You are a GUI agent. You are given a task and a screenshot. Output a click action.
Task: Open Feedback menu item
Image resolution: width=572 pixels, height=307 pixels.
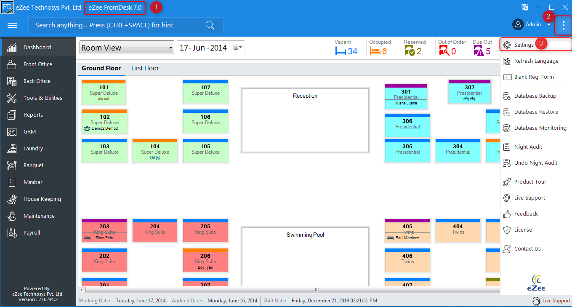[536, 214]
